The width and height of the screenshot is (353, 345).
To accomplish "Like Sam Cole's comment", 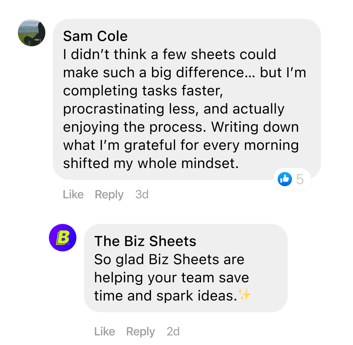I will pyautogui.click(x=73, y=194).
